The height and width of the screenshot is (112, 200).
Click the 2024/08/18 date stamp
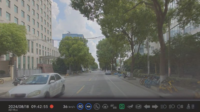click(x=18, y=107)
